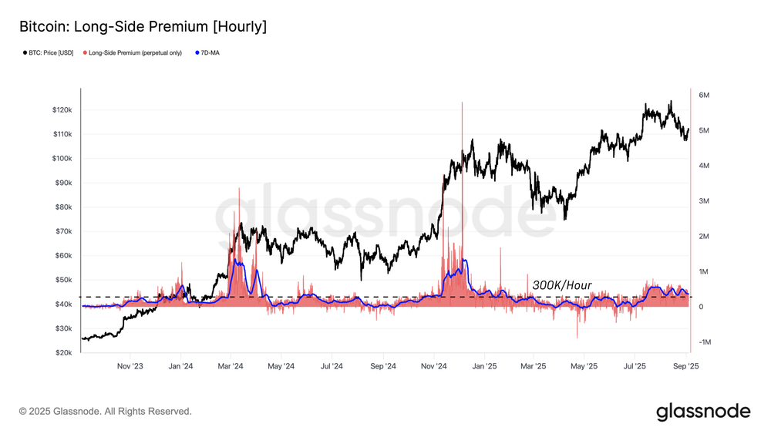Click the -1M right axis label

705,342
